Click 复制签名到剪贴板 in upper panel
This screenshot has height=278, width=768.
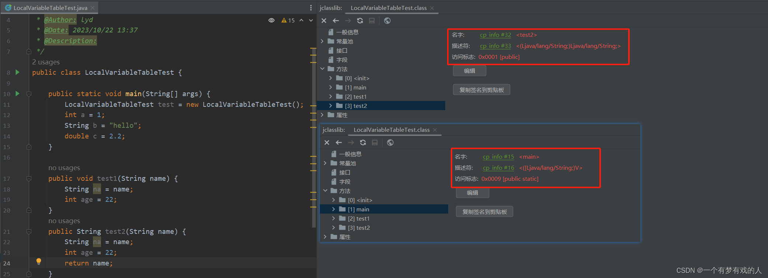481,90
